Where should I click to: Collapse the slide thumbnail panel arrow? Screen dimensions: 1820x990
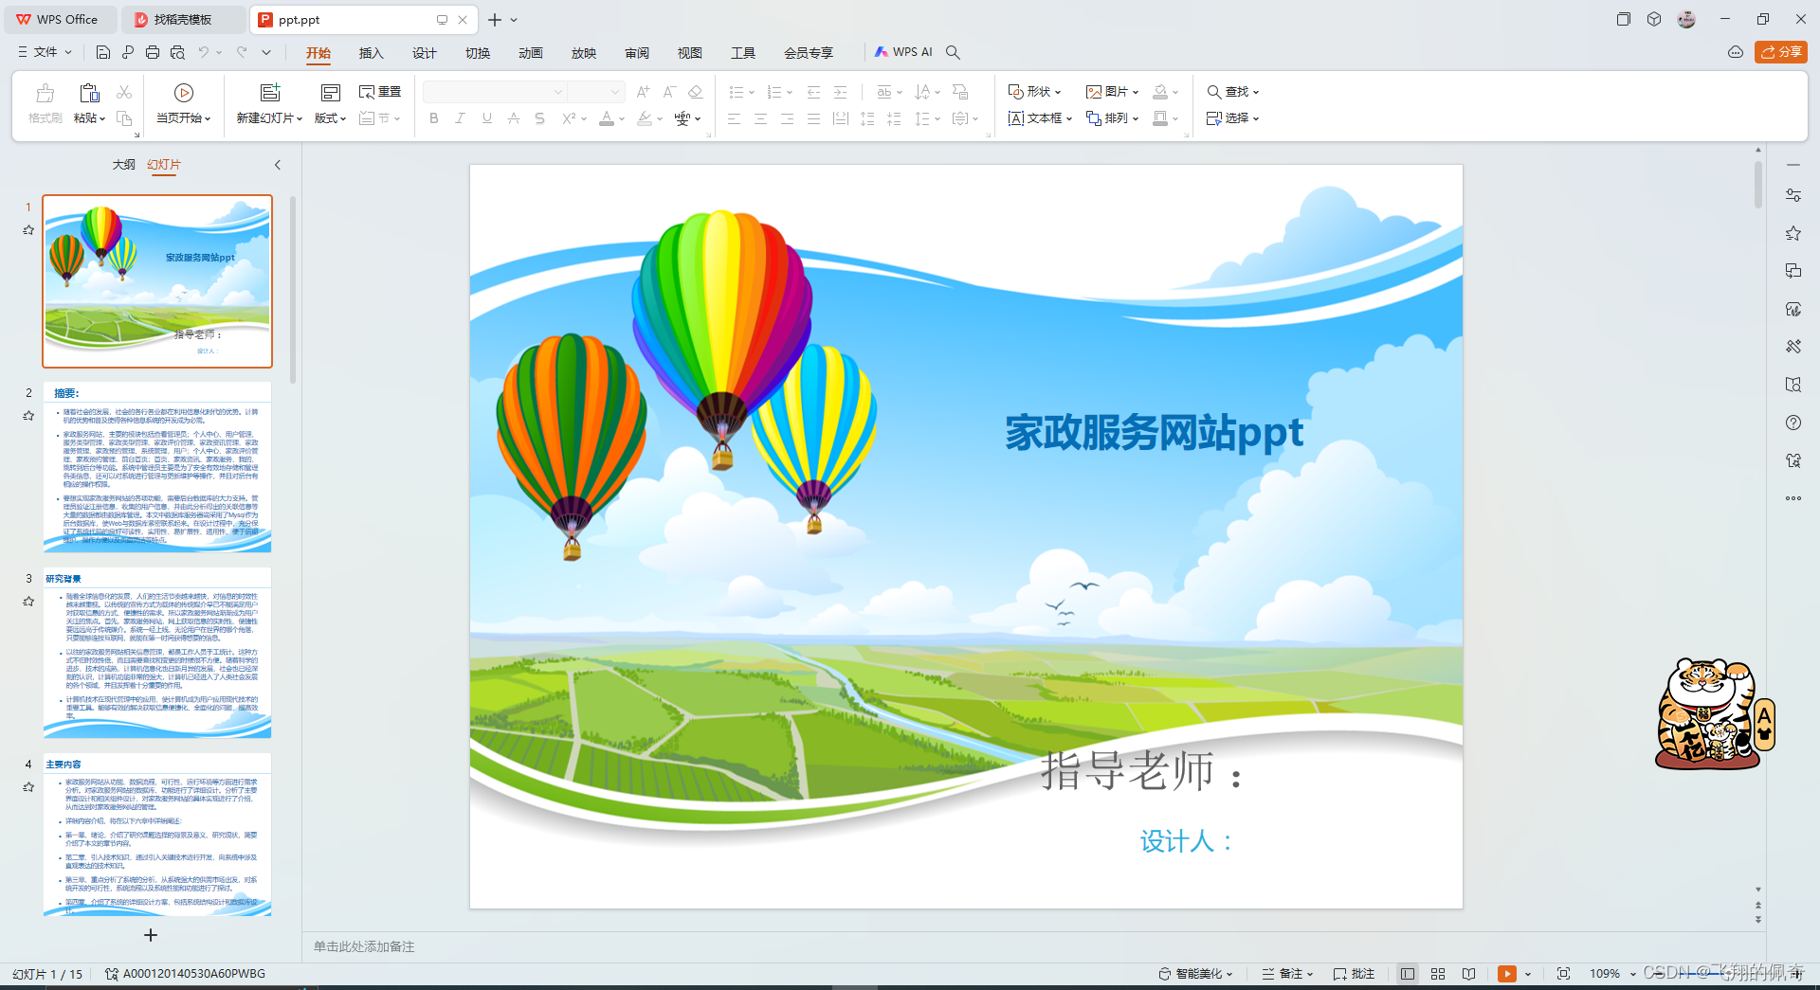(x=278, y=165)
